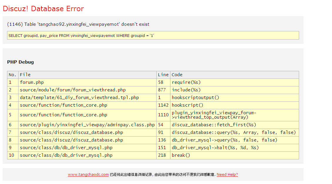
Task: Click the File column header
Action: (x=25, y=75)
